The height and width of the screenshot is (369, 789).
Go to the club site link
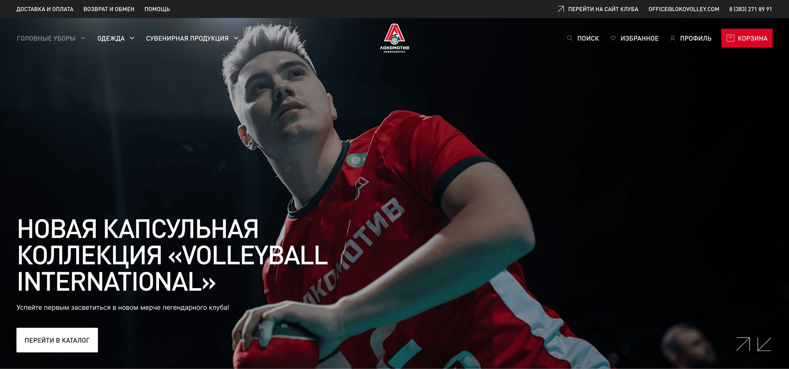point(603,9)
